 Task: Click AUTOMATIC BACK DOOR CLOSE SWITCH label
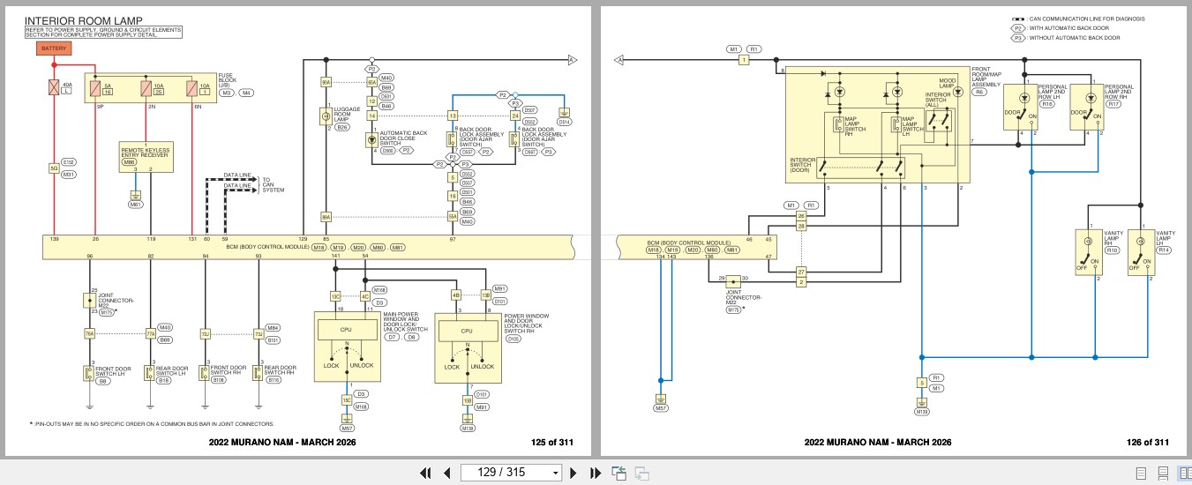(x=401, y=138)
